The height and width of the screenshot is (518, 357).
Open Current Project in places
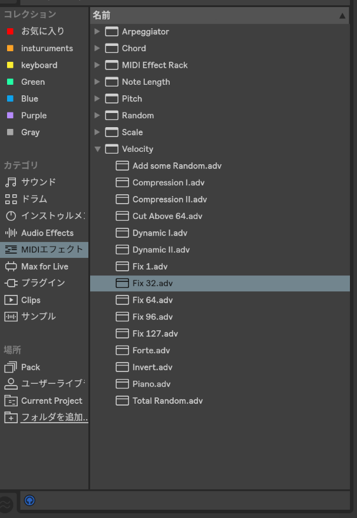pos(51,401)
